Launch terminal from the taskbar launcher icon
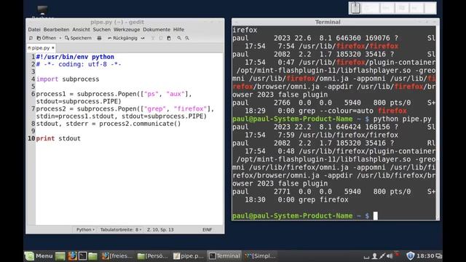 click(x=82, y=255)
